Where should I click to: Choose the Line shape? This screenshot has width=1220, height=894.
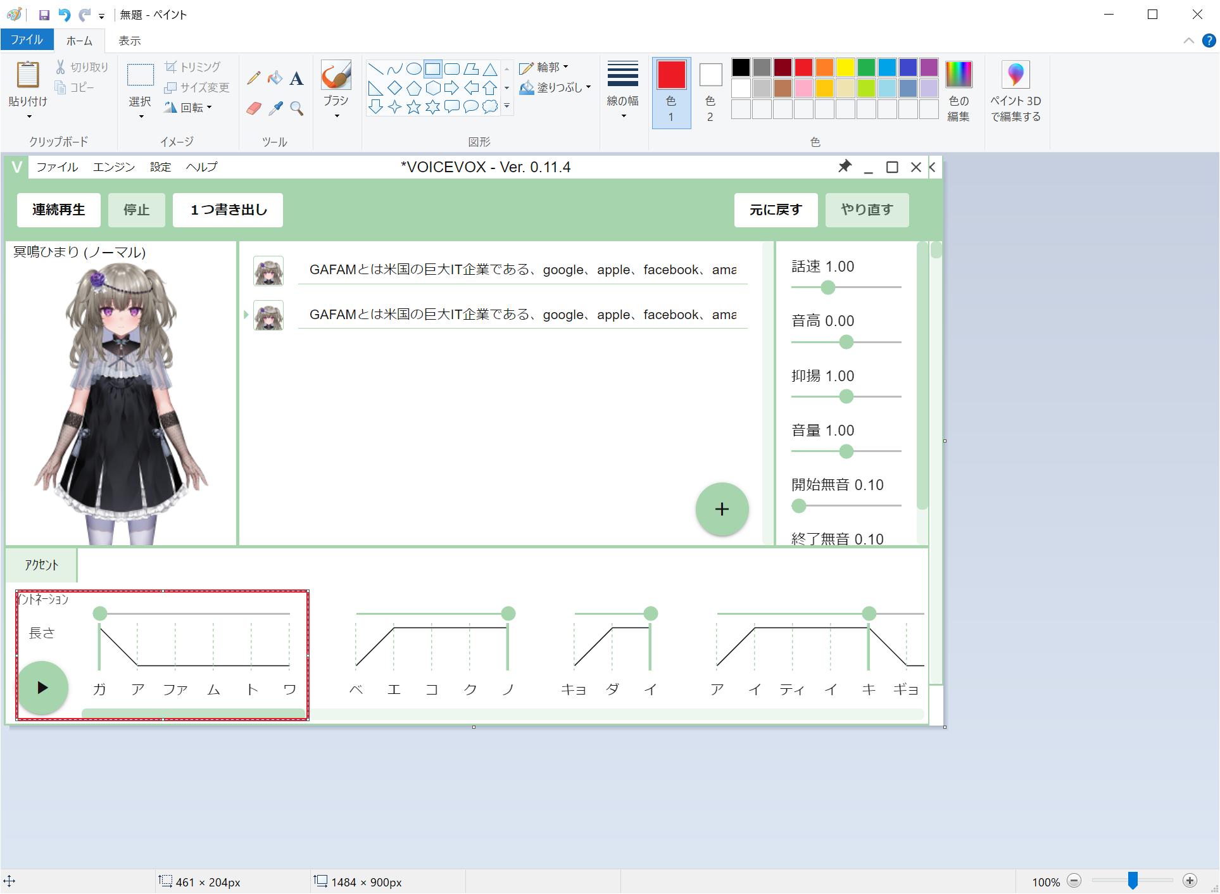[375, 69]
